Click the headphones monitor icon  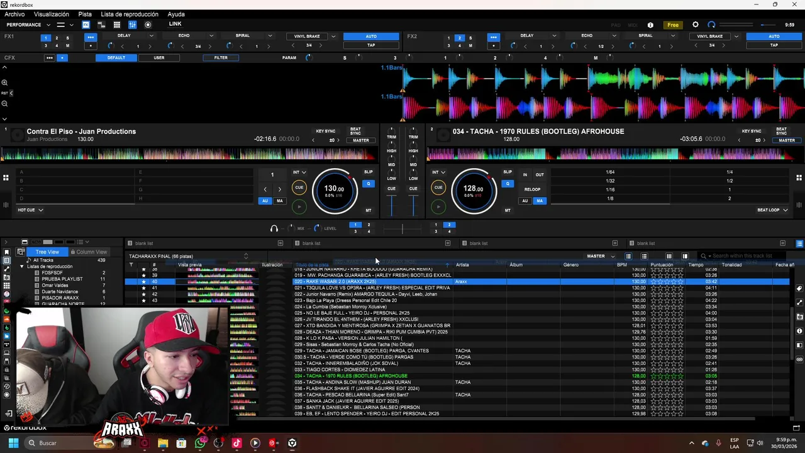274,228
